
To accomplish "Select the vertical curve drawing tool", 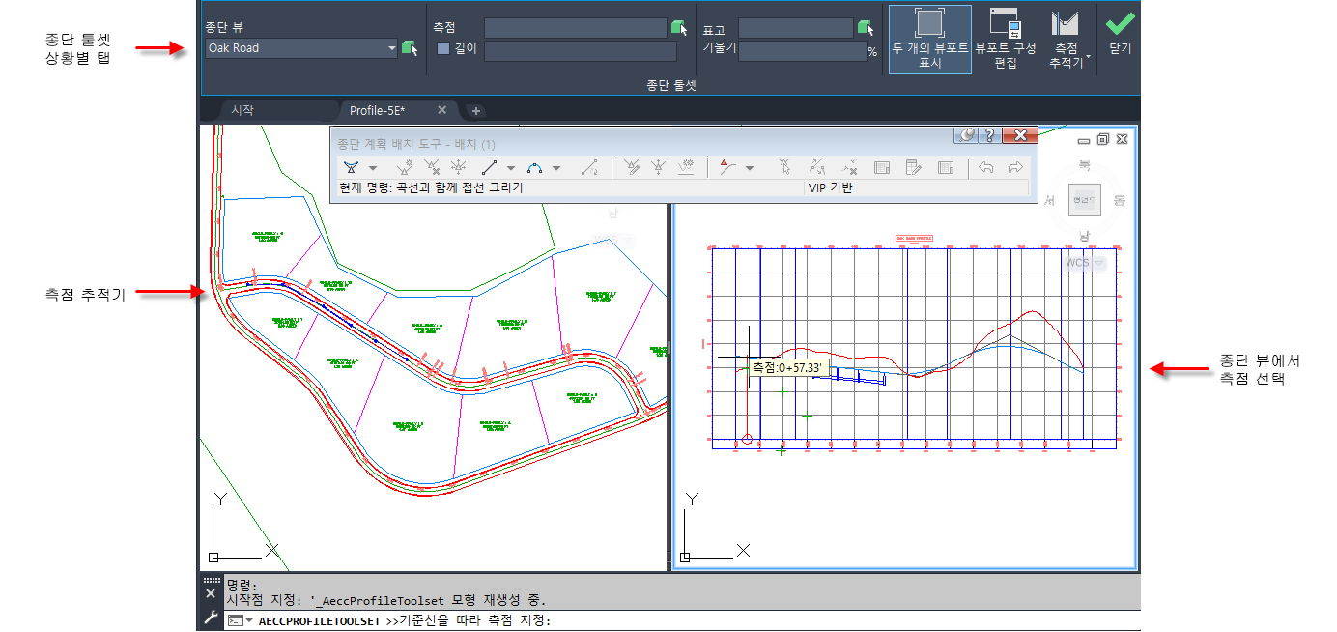I will pos(534,167).
